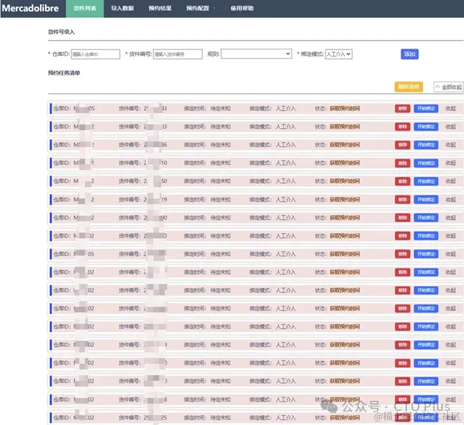Click the 货件编号 value ending in 90

click(x=156, y=218)
